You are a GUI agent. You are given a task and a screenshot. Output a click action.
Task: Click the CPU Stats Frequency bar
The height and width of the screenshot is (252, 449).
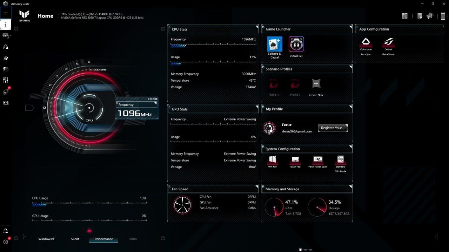pyautogui.click(x=213, y=45)
